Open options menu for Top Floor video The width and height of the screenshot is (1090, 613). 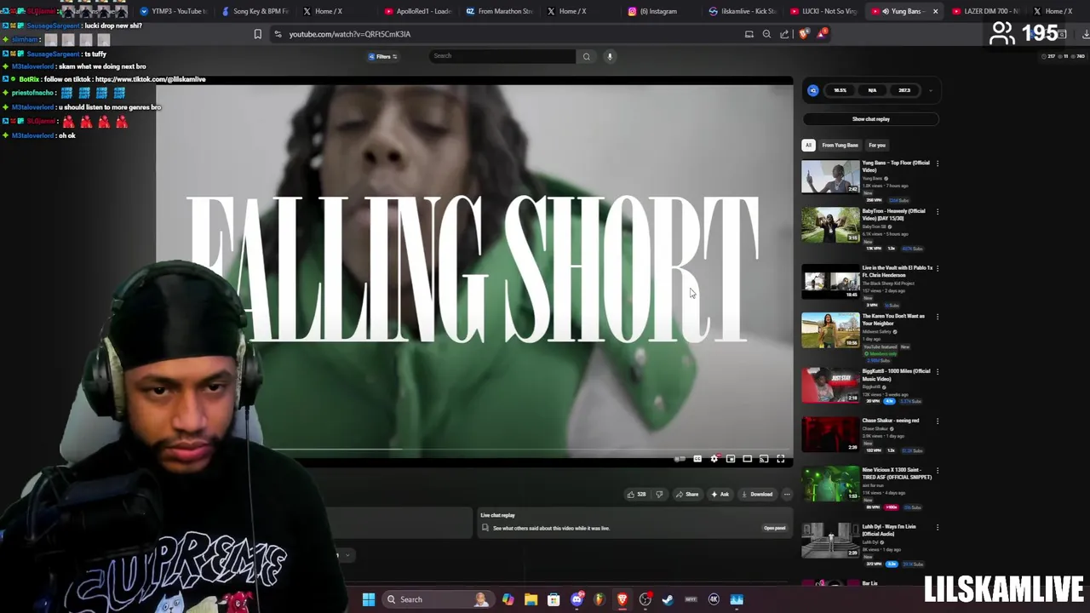pos(938,163)
